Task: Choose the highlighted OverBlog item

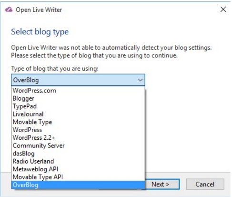Action: click(x=78, y=185)
